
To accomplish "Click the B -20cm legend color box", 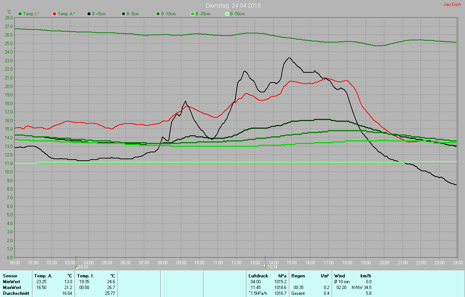I will pos(193,14).
